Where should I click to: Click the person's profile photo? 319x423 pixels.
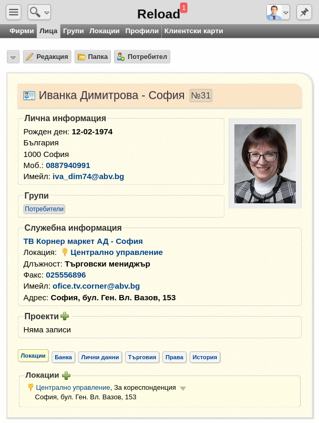(x=265, y=163)
